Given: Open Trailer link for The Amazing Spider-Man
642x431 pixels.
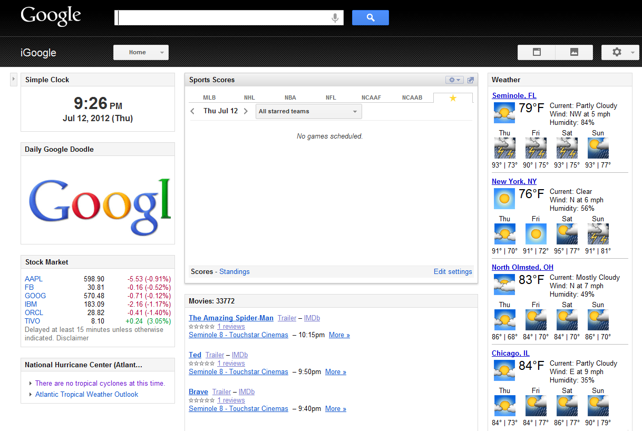Looking at the screenshot, I should coord(287,318).
